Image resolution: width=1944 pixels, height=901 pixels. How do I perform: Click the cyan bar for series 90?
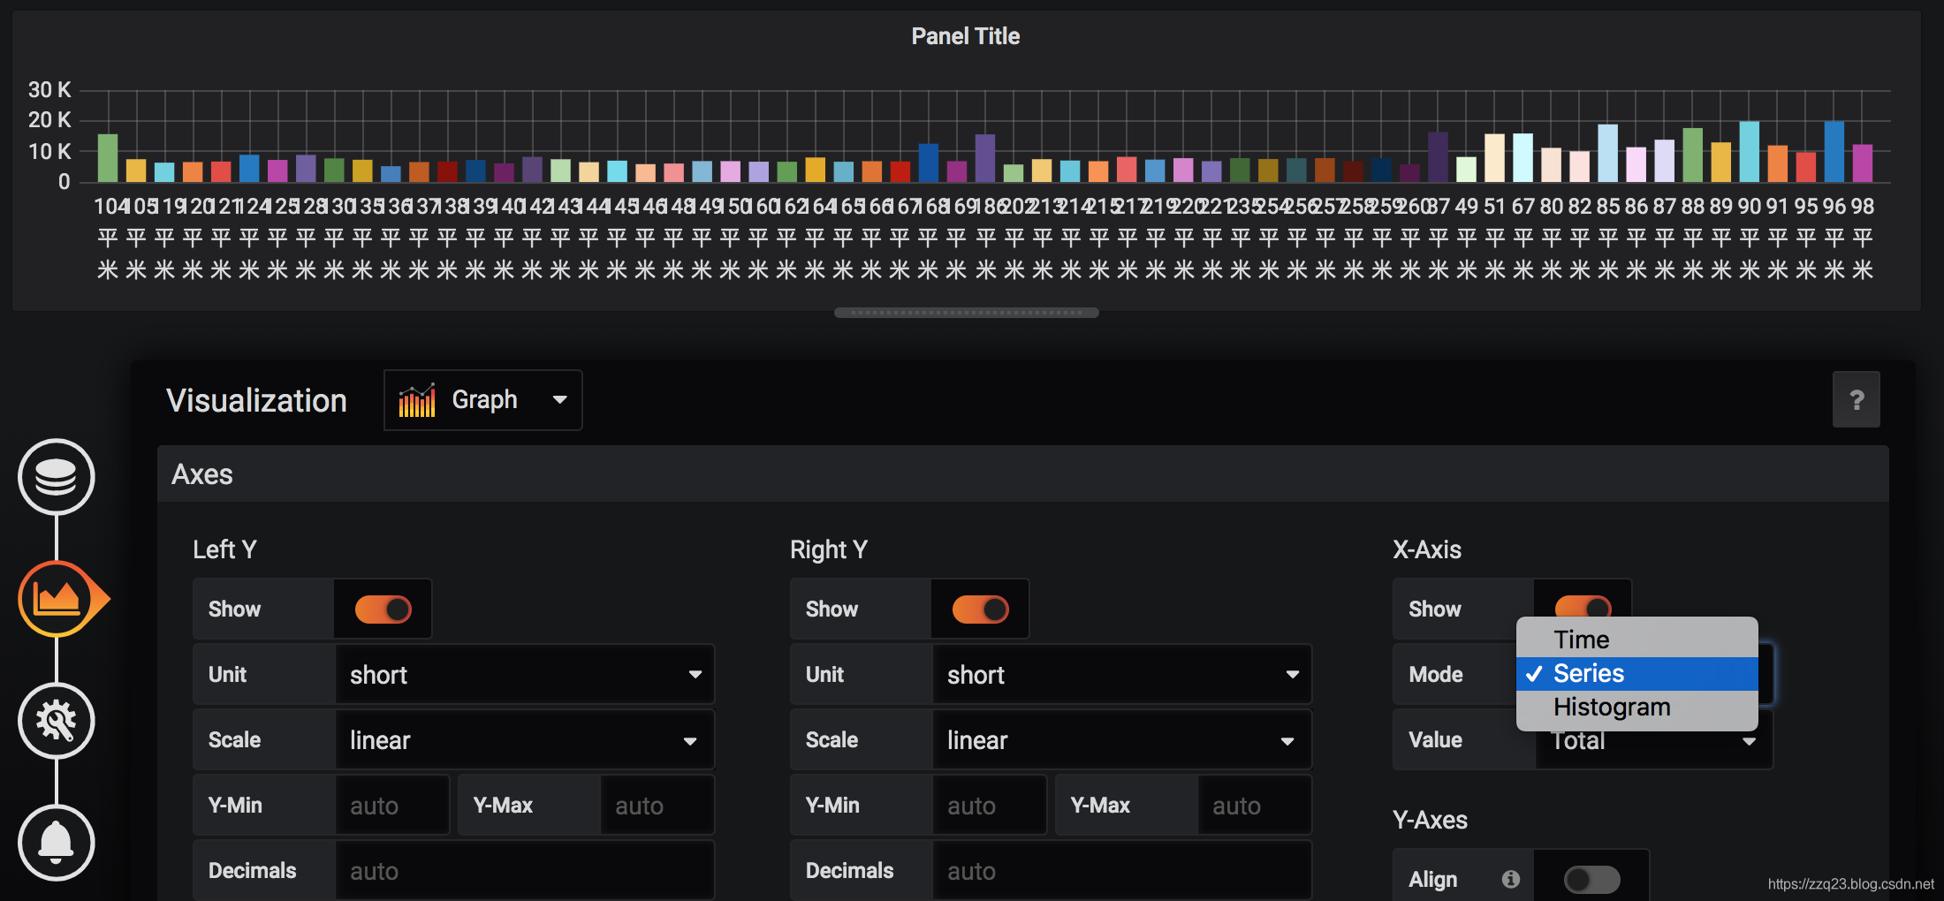click(1750, 152)
